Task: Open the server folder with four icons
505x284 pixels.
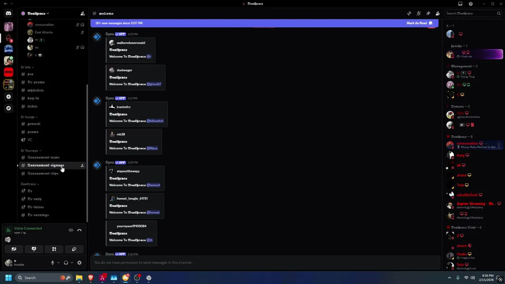Action: (x=8, y=84)
